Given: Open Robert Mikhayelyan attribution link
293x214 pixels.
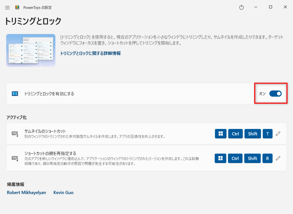Looking at the screenshot, I should click(x=27, y=193).
